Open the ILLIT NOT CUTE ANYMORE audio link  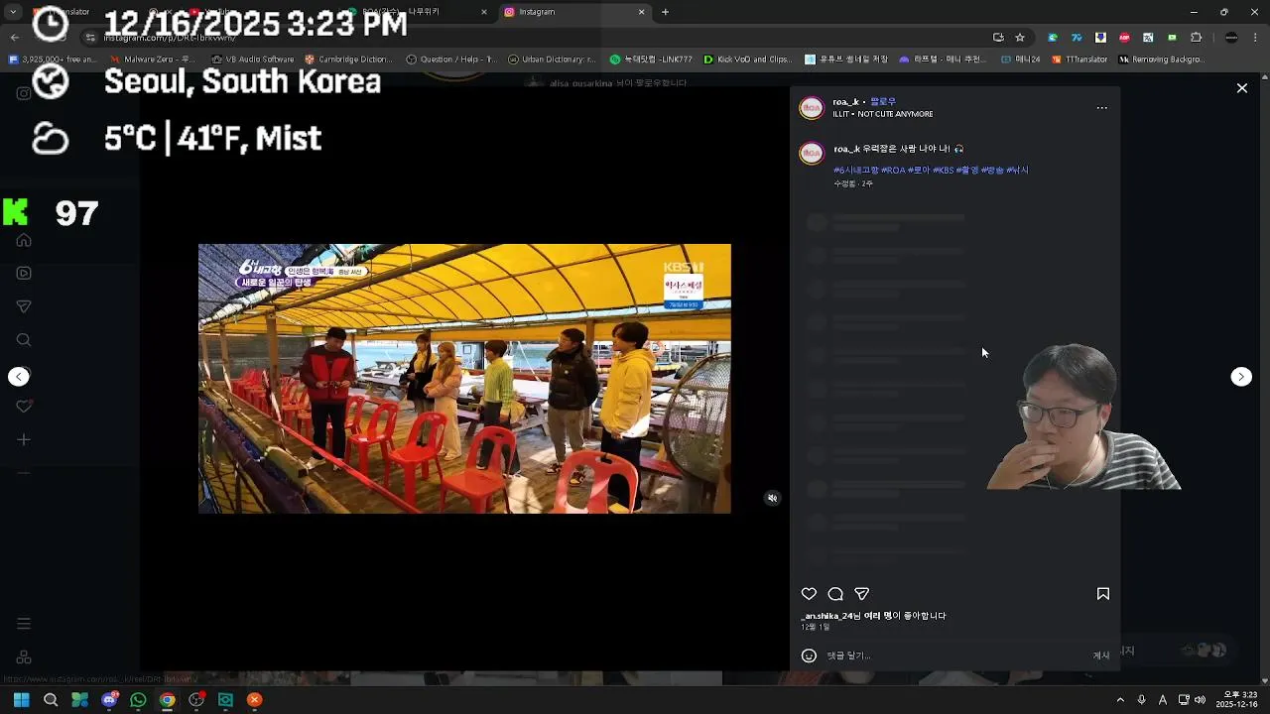click(883, 114)
